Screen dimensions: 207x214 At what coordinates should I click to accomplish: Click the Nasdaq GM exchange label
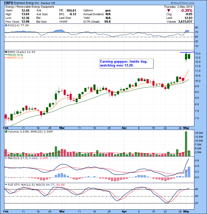coord(48,3)
